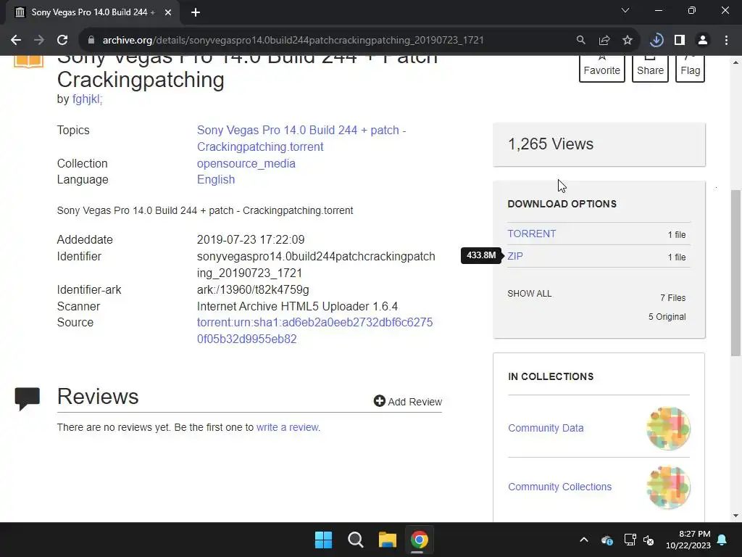742x557 pixels.
Task: Click the address bar URL
Action: coord(293,41)
